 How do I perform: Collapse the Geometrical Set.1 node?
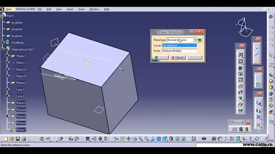(2, 49)
